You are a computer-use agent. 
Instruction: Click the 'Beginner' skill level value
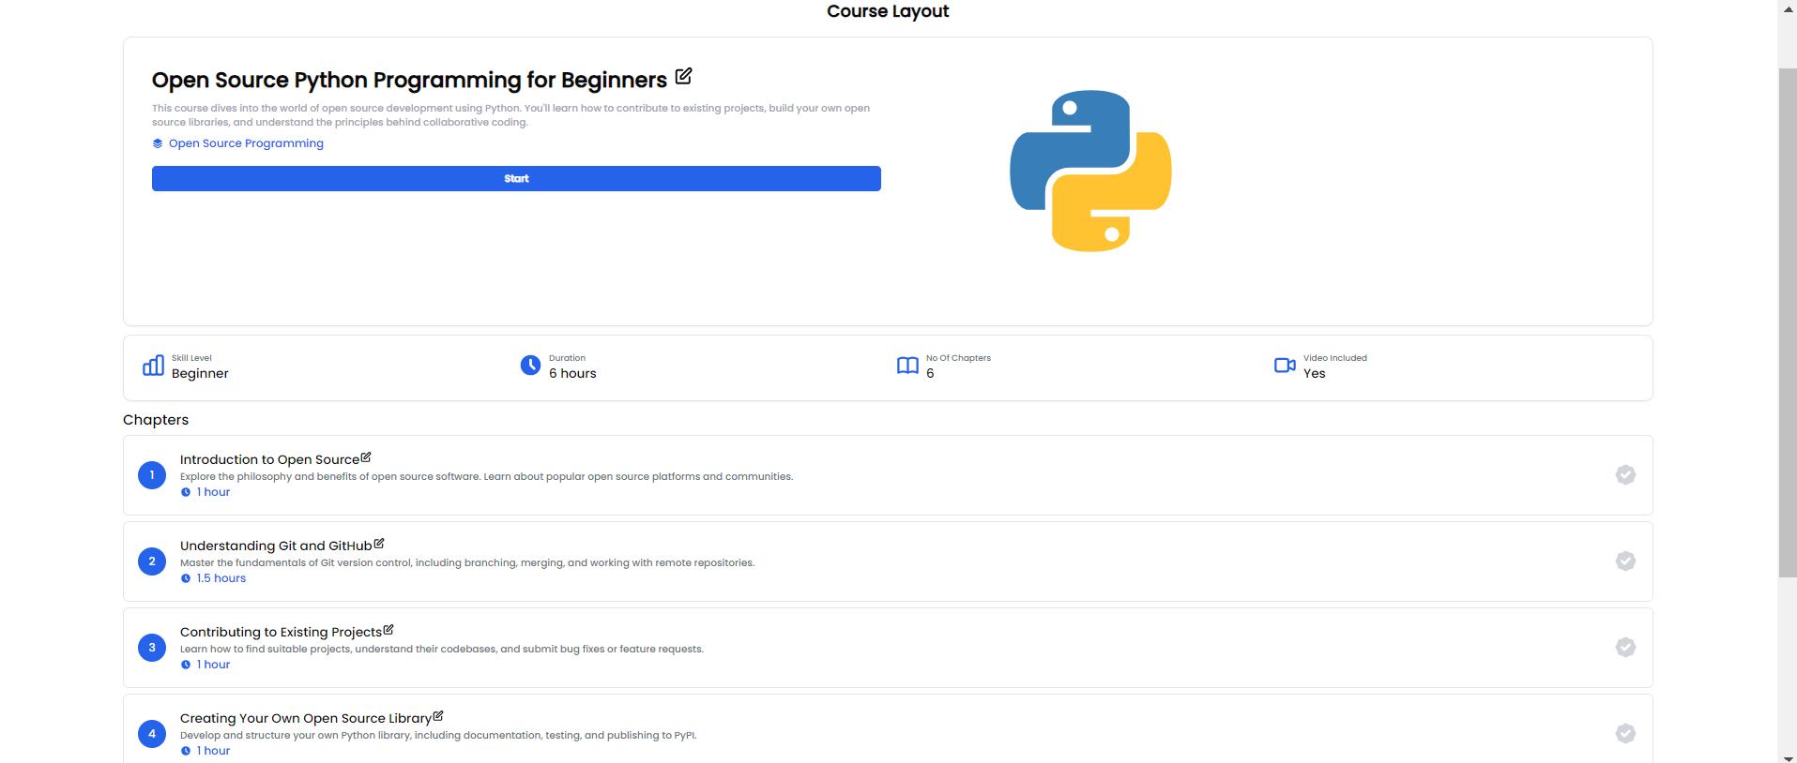pos(200,373)
